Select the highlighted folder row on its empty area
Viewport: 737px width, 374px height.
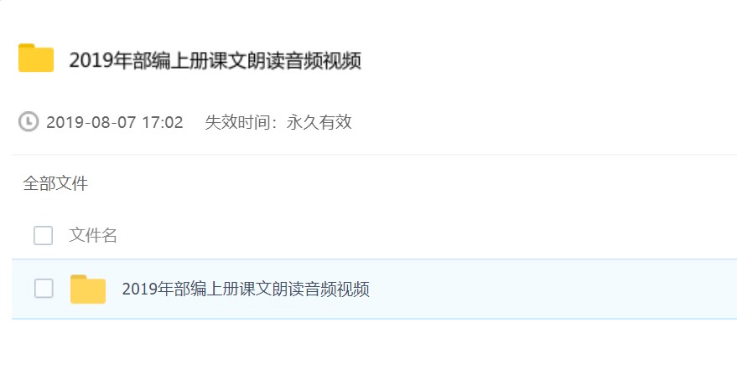550,289
